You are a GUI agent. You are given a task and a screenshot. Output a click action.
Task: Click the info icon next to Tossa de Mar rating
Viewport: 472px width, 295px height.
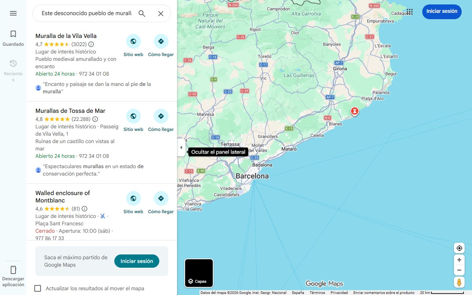(x=95, y=119)
